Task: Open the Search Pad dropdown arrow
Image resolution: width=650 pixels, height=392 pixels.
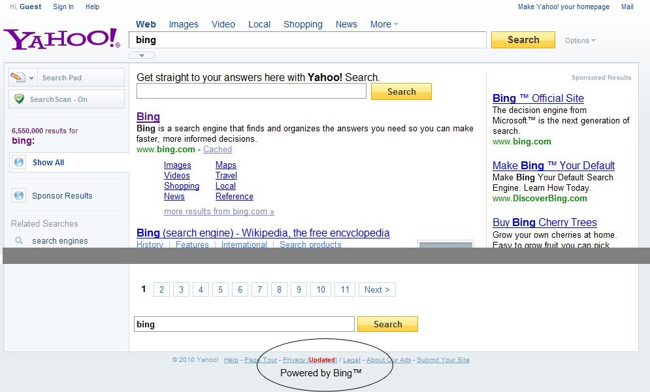Action: [x=31, y=78]
